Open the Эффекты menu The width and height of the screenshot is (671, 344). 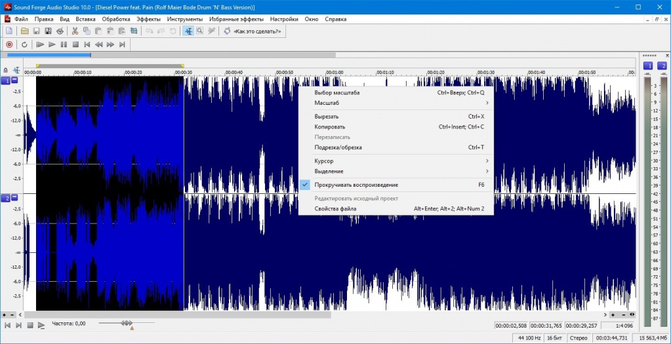tap(148, 19)
